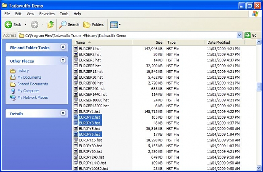Open the Edit menu
Screen dimensions: 263x172
(x=18, y=14)
